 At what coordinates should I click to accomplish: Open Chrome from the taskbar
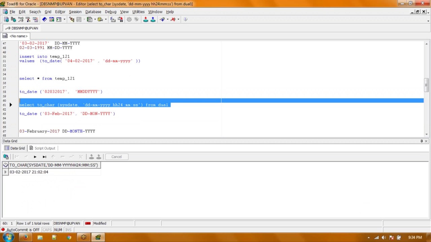click(69, 238)
